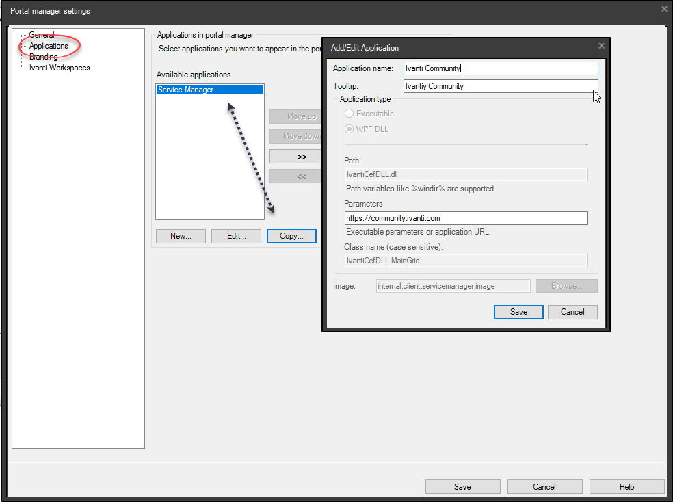
Task: Select Ivanti Workspaces in the left panel
Action: [60, 68]
